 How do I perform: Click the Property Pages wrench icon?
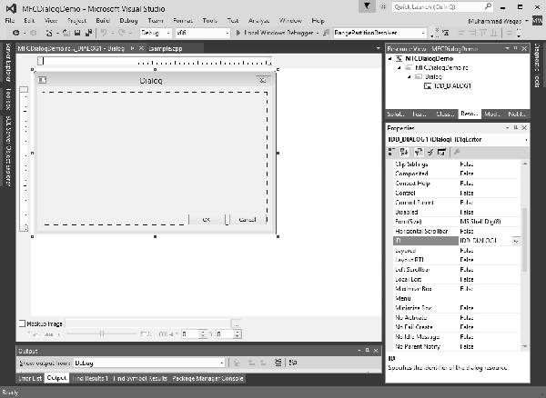coord(457,152)
